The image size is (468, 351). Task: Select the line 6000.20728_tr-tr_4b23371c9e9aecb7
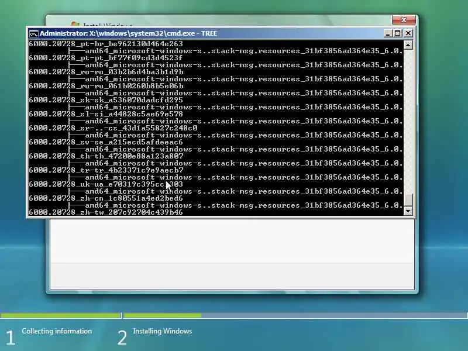pos(106,170)
